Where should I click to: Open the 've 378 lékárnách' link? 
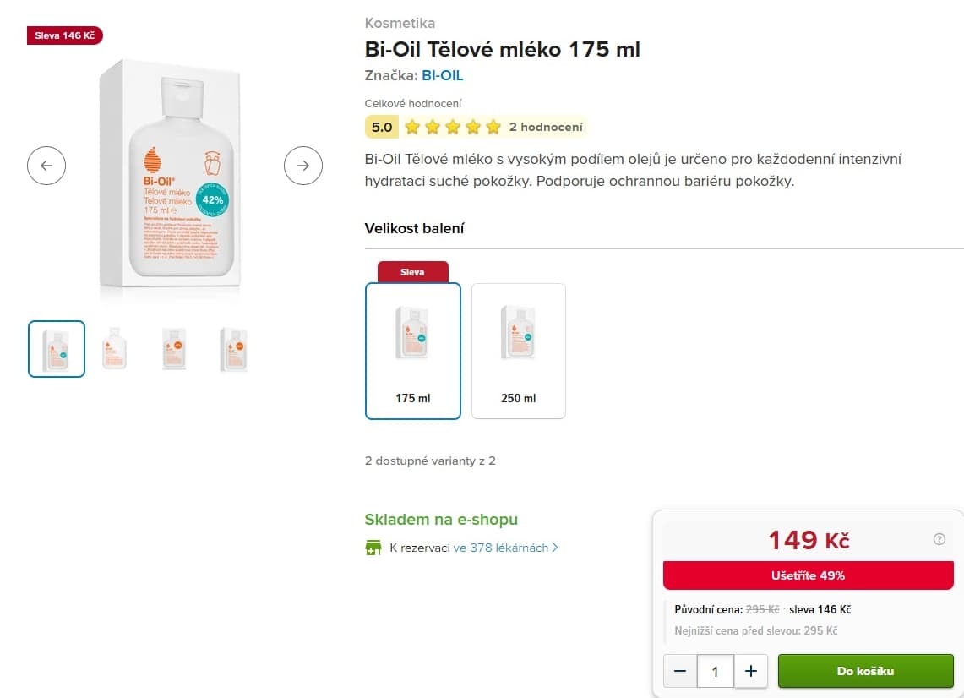504,548
